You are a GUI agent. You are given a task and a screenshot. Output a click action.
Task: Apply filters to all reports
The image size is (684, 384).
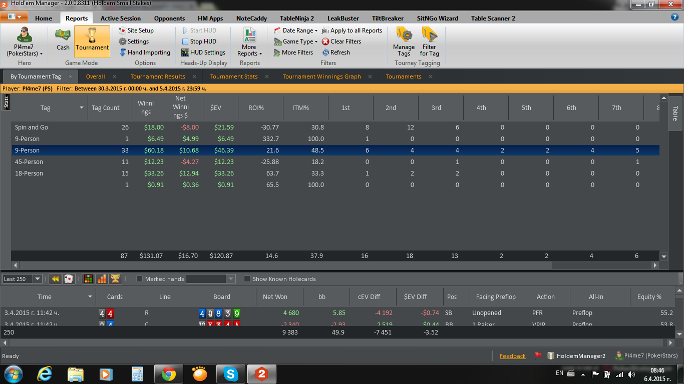(x=352, y=30)
